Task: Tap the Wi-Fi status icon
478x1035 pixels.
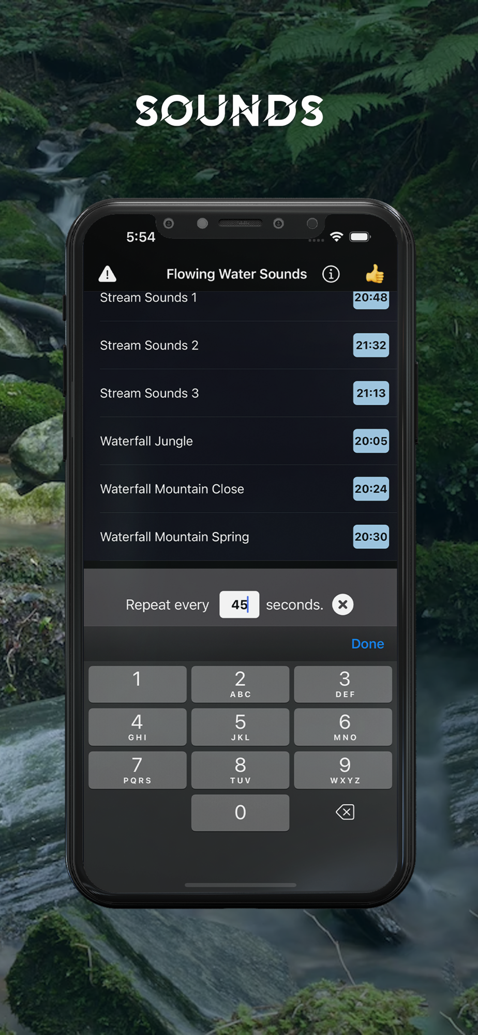Action: pos(337,237)
